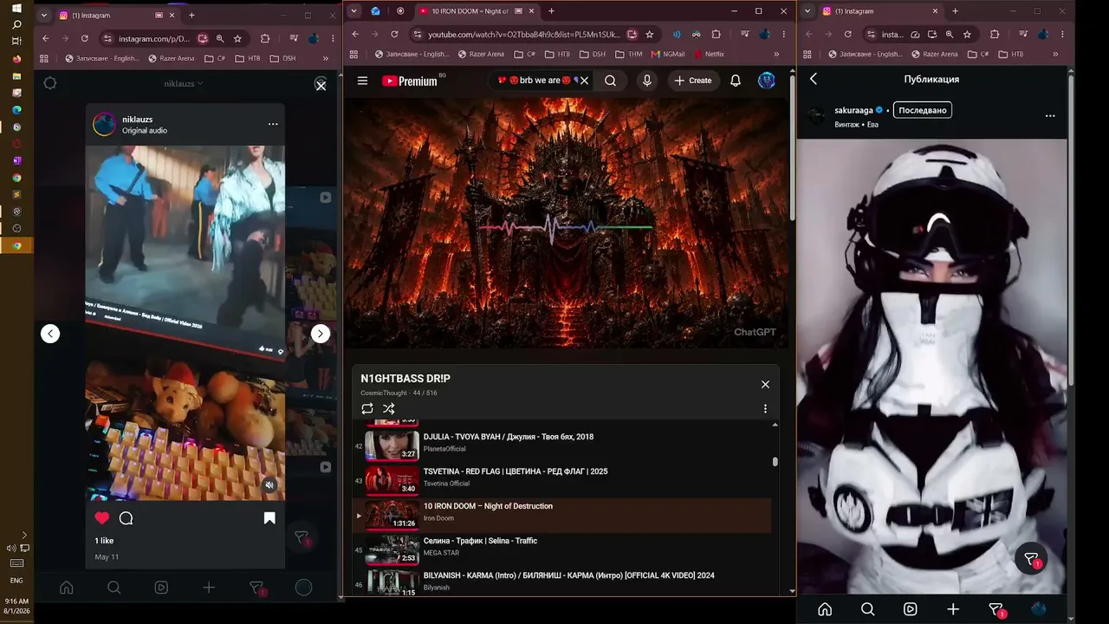The width and height of the screenshot is (1109, 624).
Task: Open comments on the niklauzs post
Action: point(126,518)
